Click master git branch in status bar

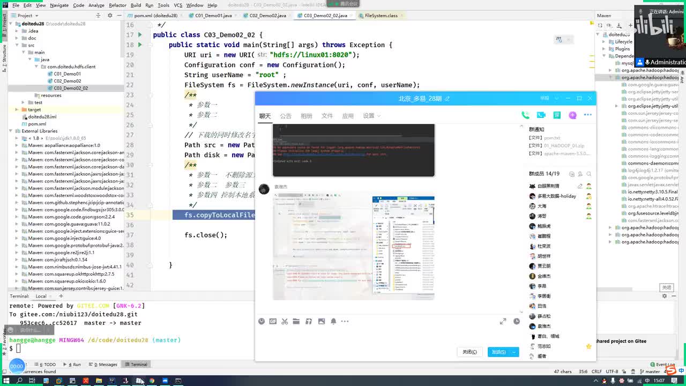click(650, 372)
